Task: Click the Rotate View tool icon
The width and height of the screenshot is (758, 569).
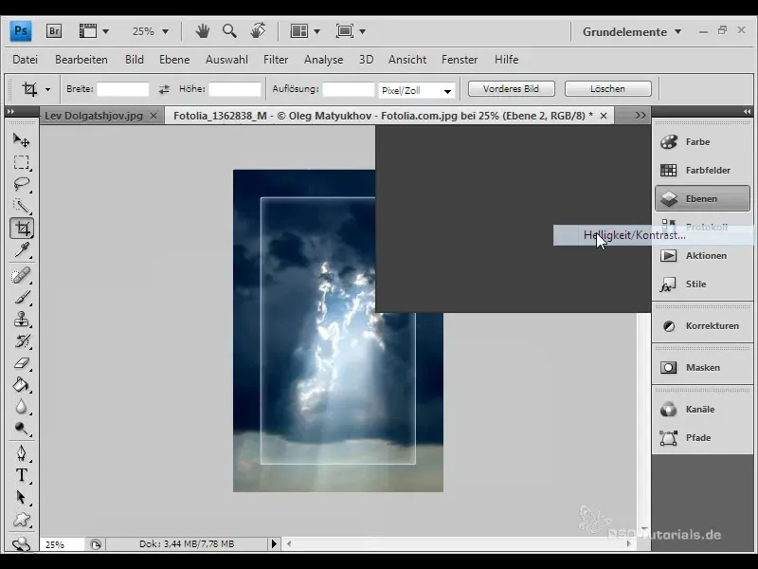Action: tap(258, 31)
